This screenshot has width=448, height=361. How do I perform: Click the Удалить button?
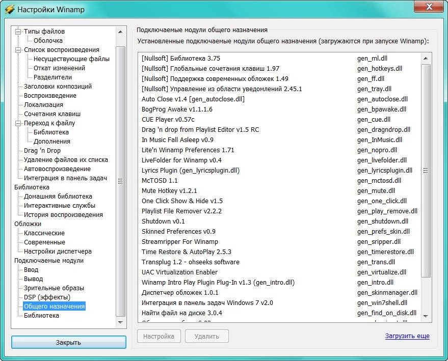coord(207,336)
